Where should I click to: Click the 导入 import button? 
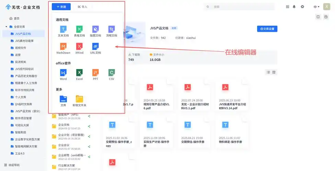pyautogui.click(x=82, y=7)
